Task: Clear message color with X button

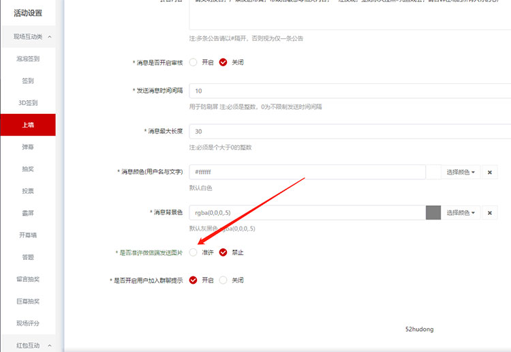Action: pos(489,173)
